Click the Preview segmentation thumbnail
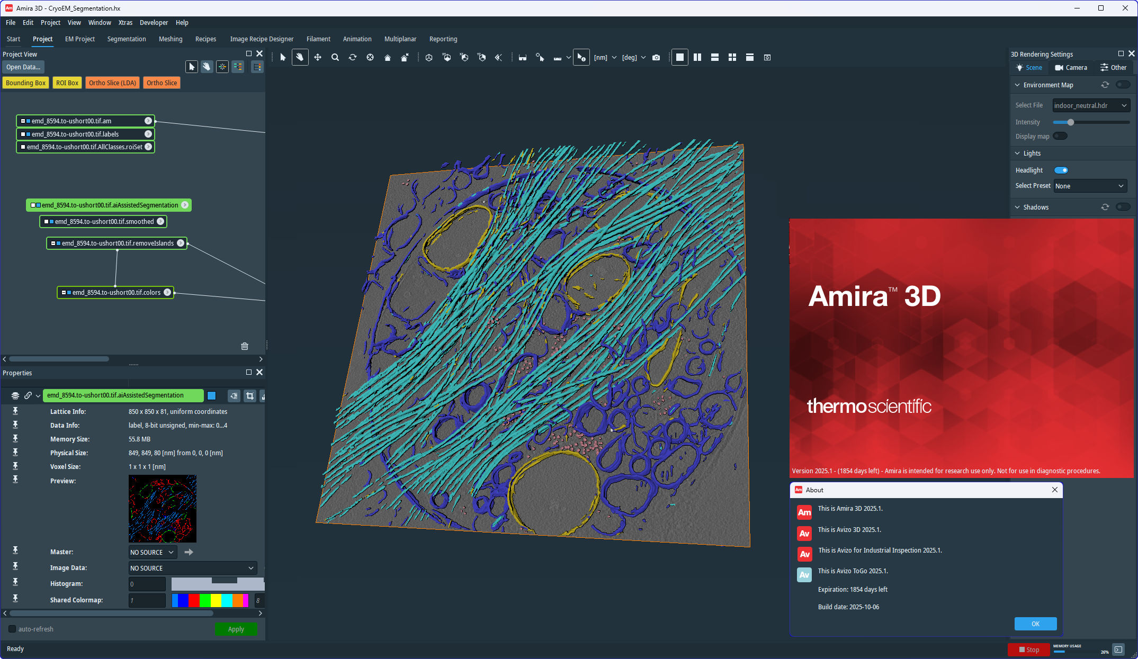 tap(163, 508)
